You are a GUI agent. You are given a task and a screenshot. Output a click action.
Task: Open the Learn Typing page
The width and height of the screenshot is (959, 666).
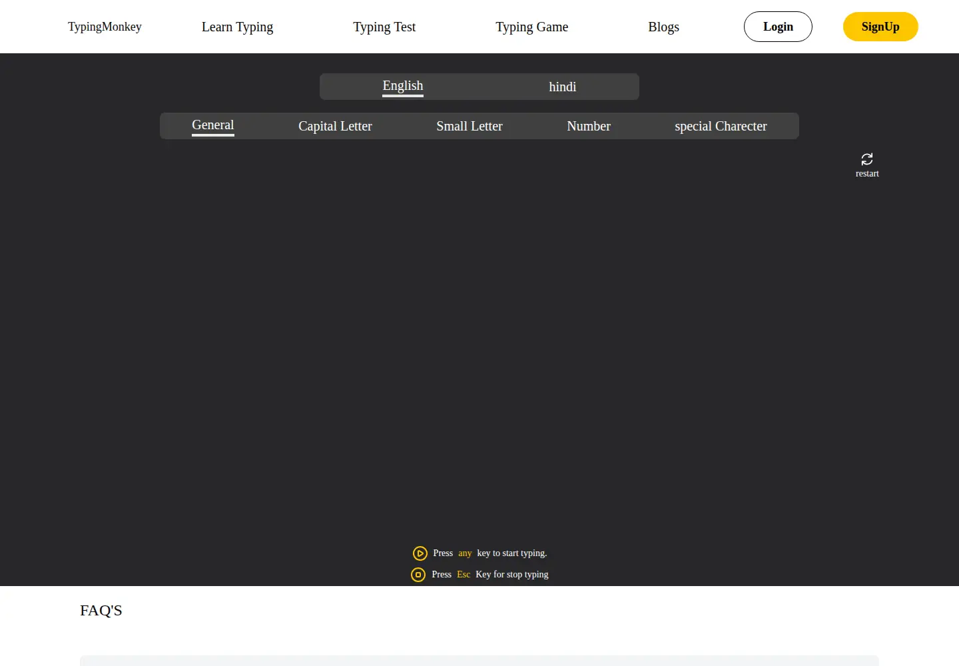[x=238, y=27]
